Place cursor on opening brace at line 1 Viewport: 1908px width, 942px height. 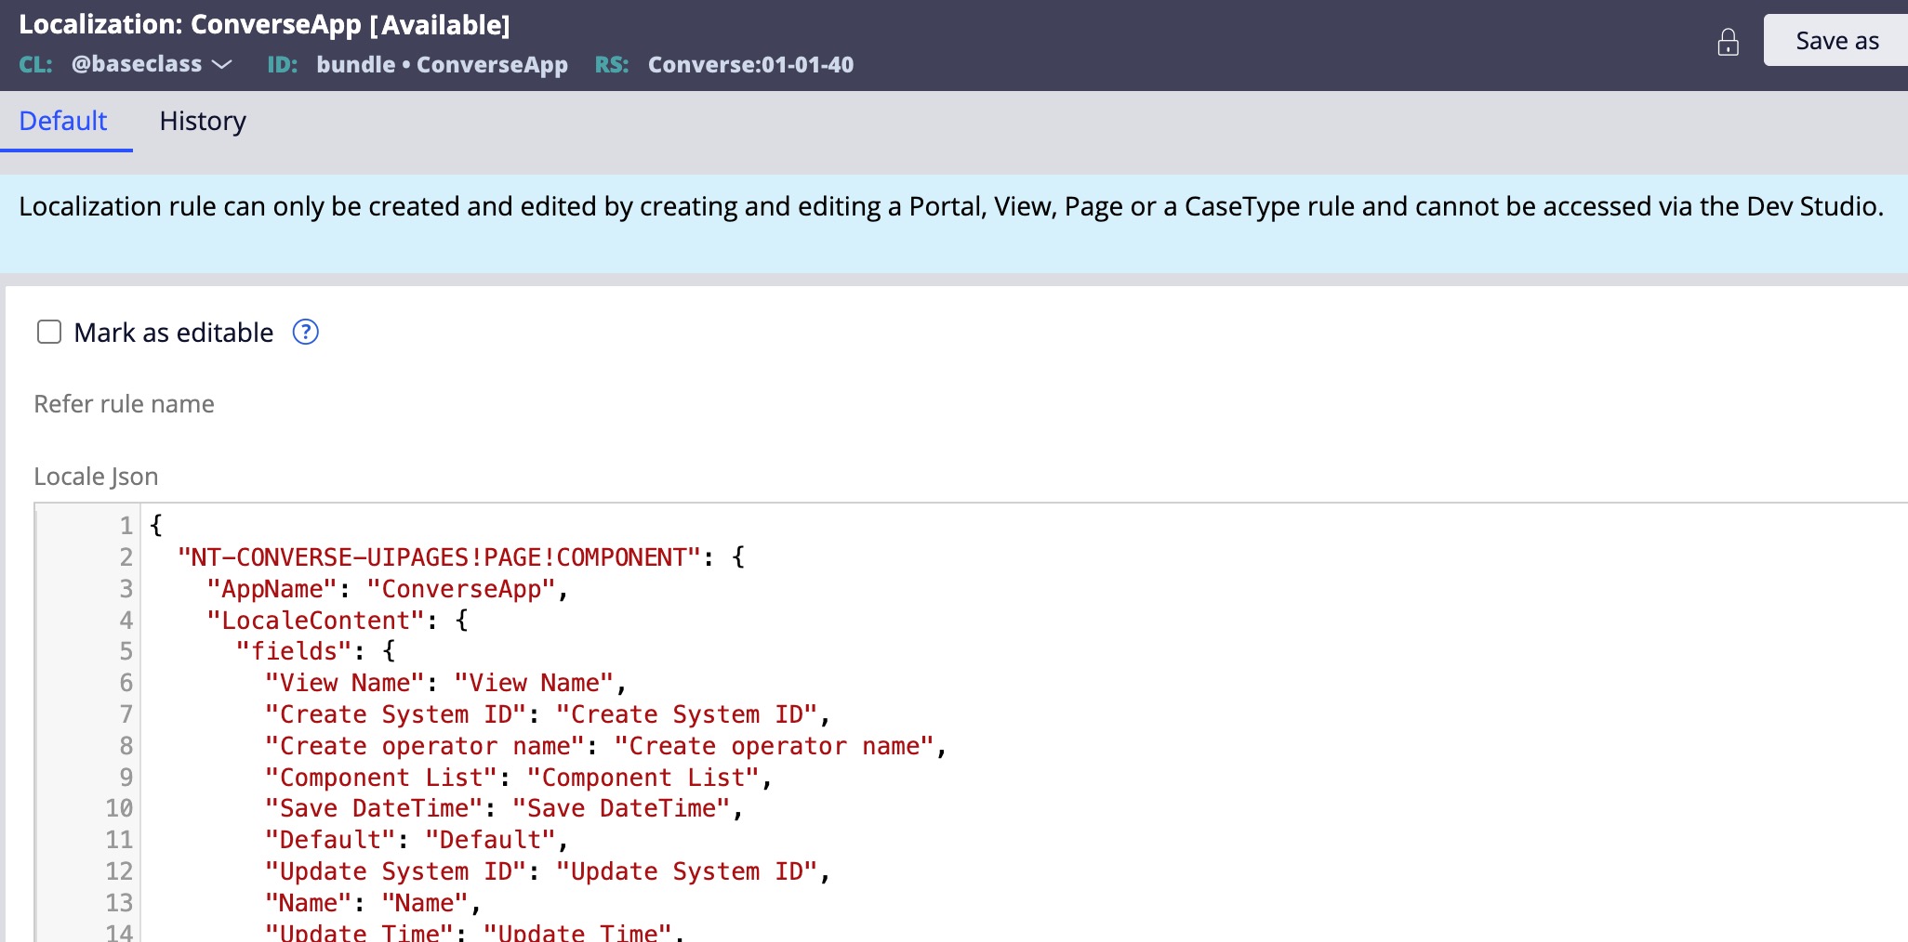click(156, 525)
